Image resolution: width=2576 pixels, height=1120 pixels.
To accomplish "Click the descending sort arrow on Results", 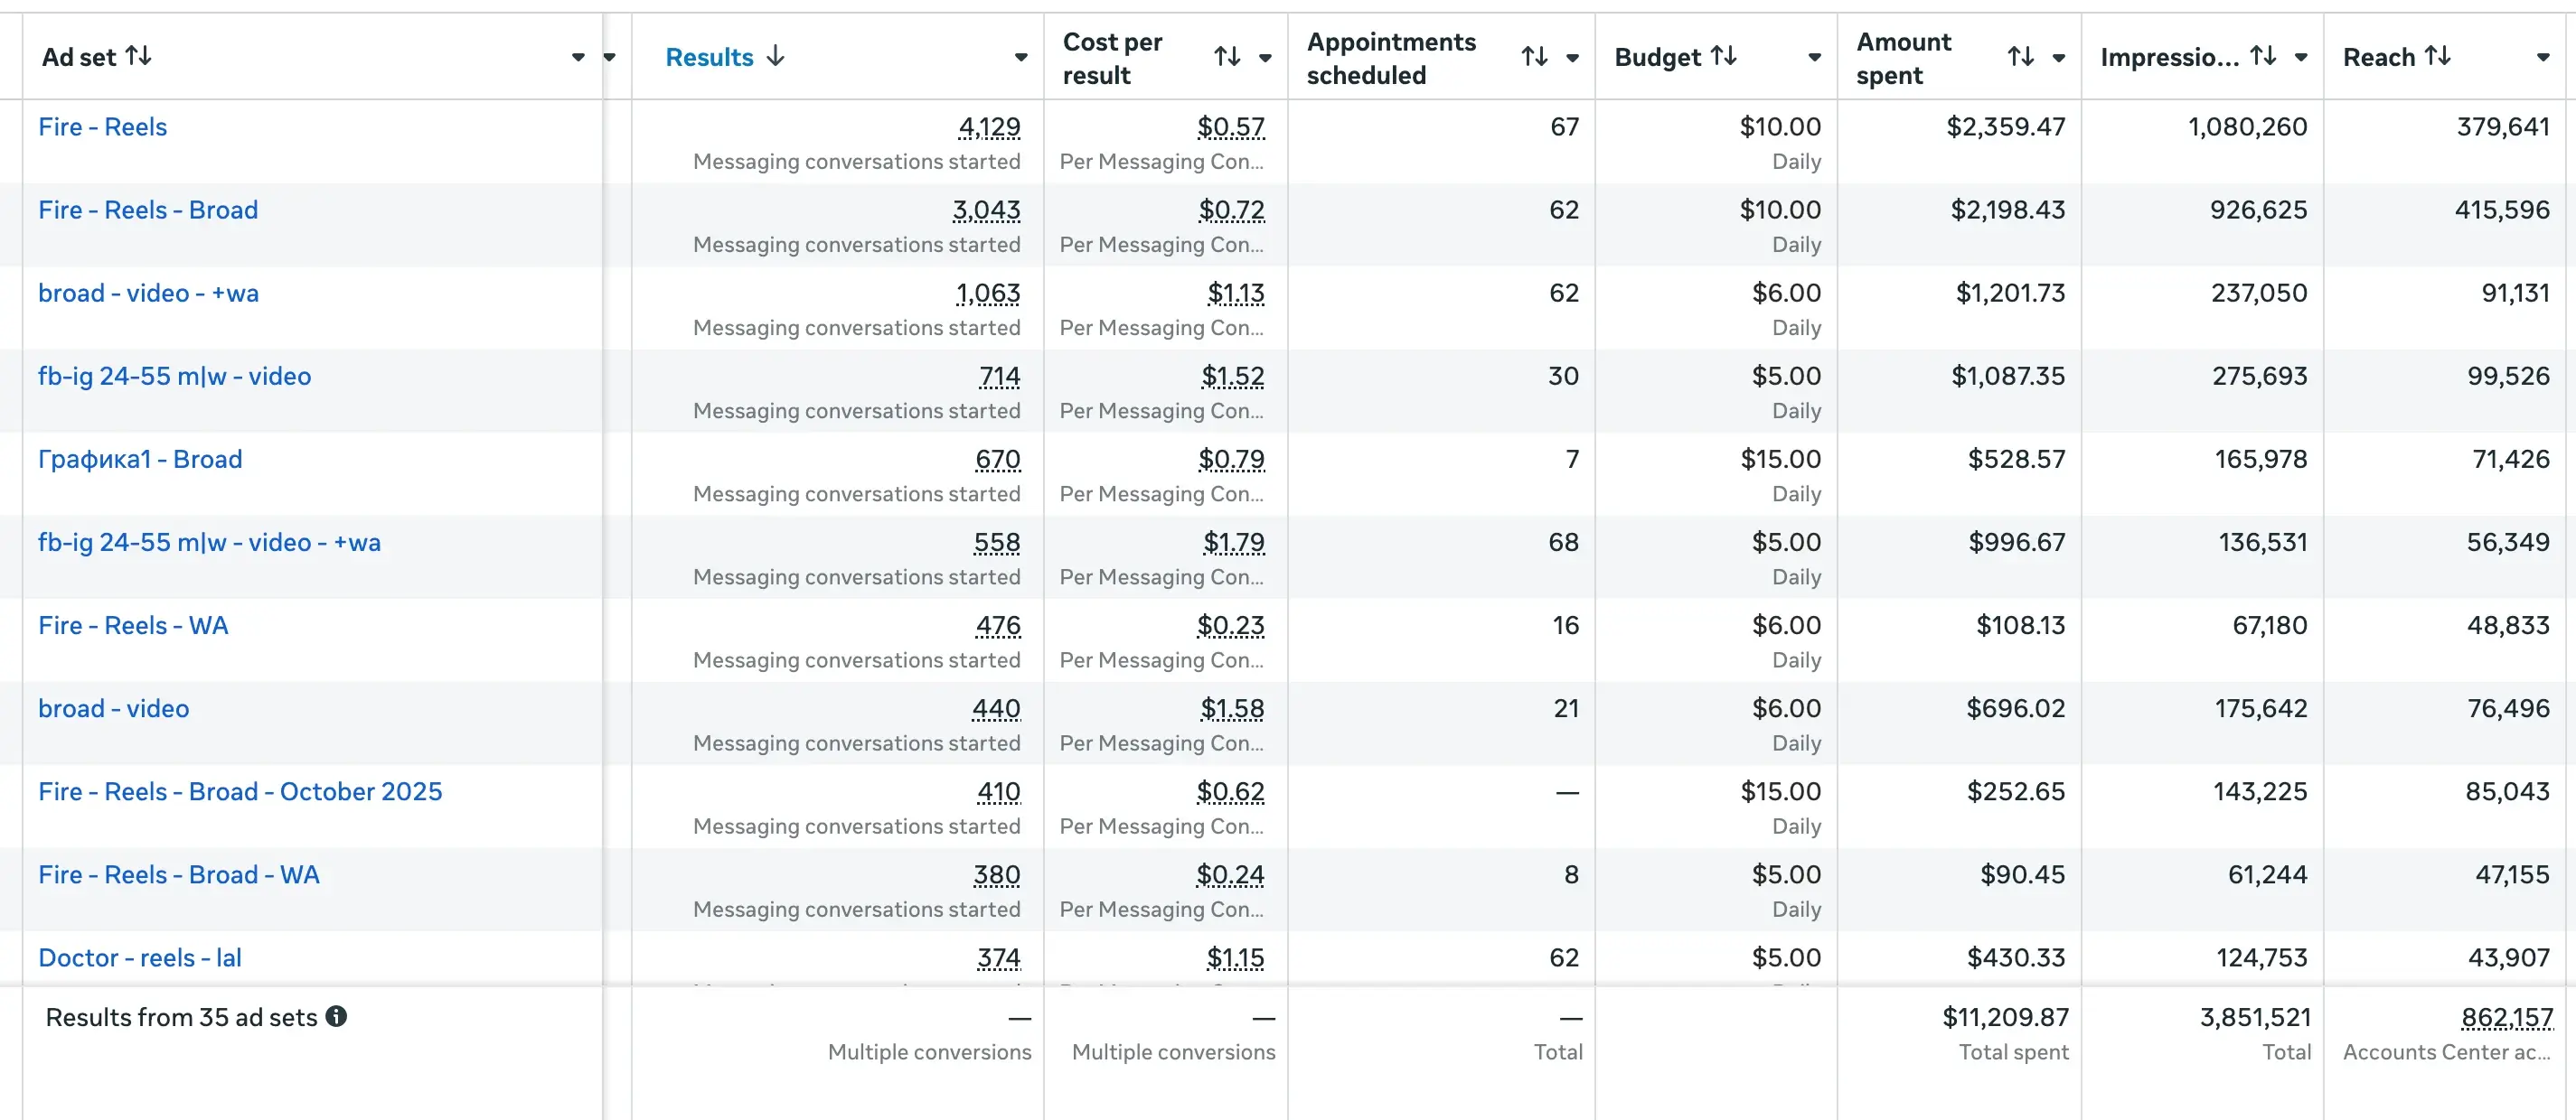I will click(x=777, y=57).
